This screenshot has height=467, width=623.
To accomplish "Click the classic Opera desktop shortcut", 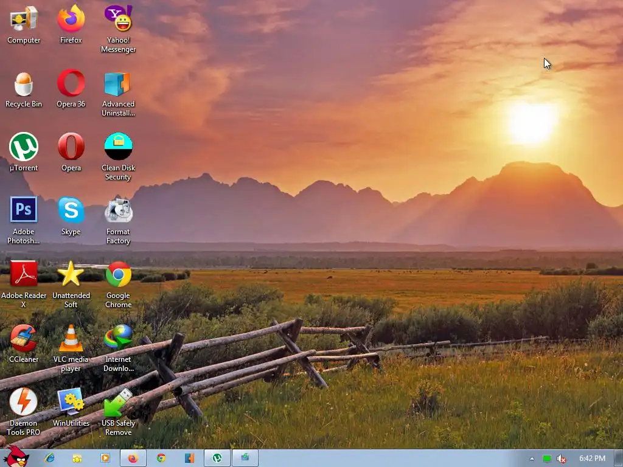I will pyautogui.click(x=71, y=153).
